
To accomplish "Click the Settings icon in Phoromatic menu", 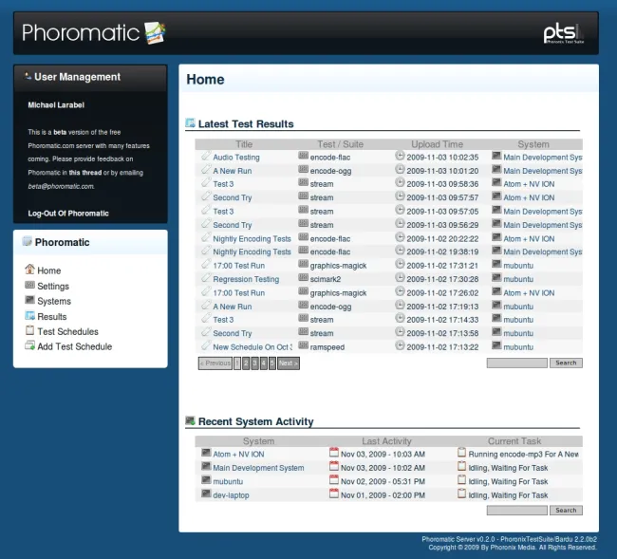I will pos(29,286).
